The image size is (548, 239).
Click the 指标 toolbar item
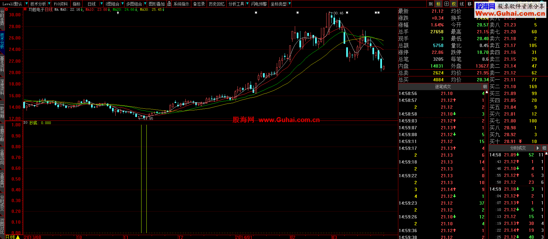pos(77,4)
